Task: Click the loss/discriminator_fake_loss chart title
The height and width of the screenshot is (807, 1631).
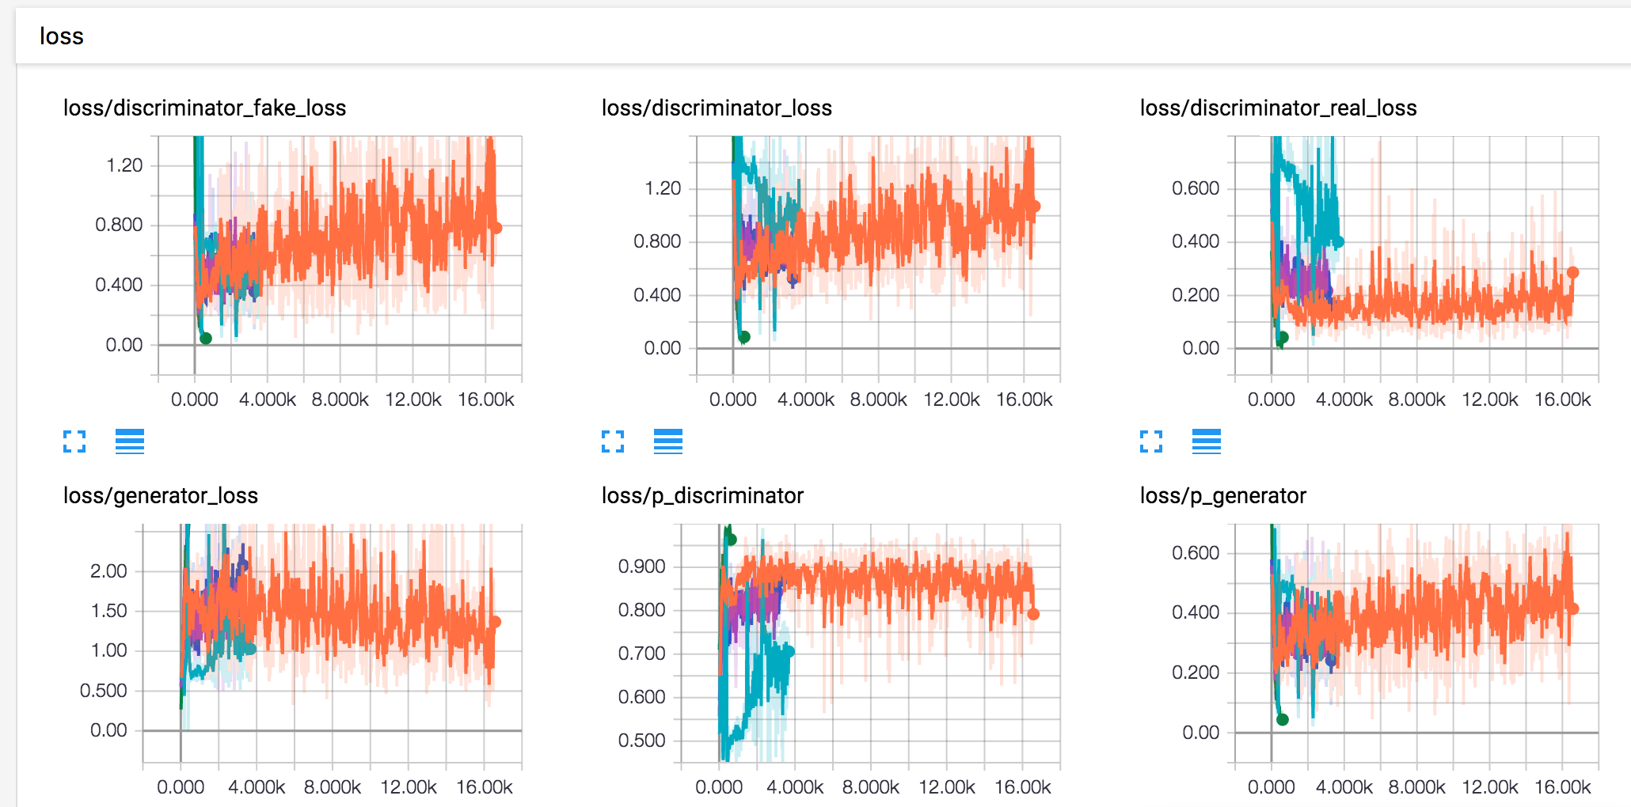Action: coord(204,108)
